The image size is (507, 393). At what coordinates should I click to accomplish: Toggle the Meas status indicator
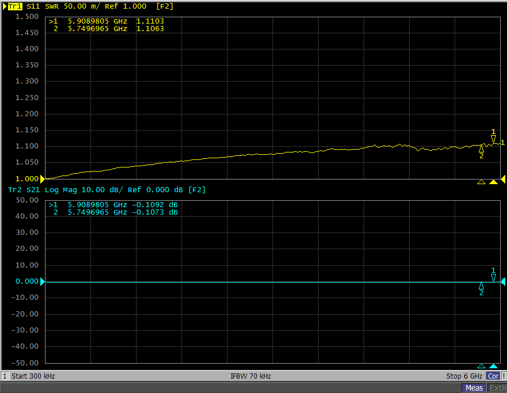point(474,388)
